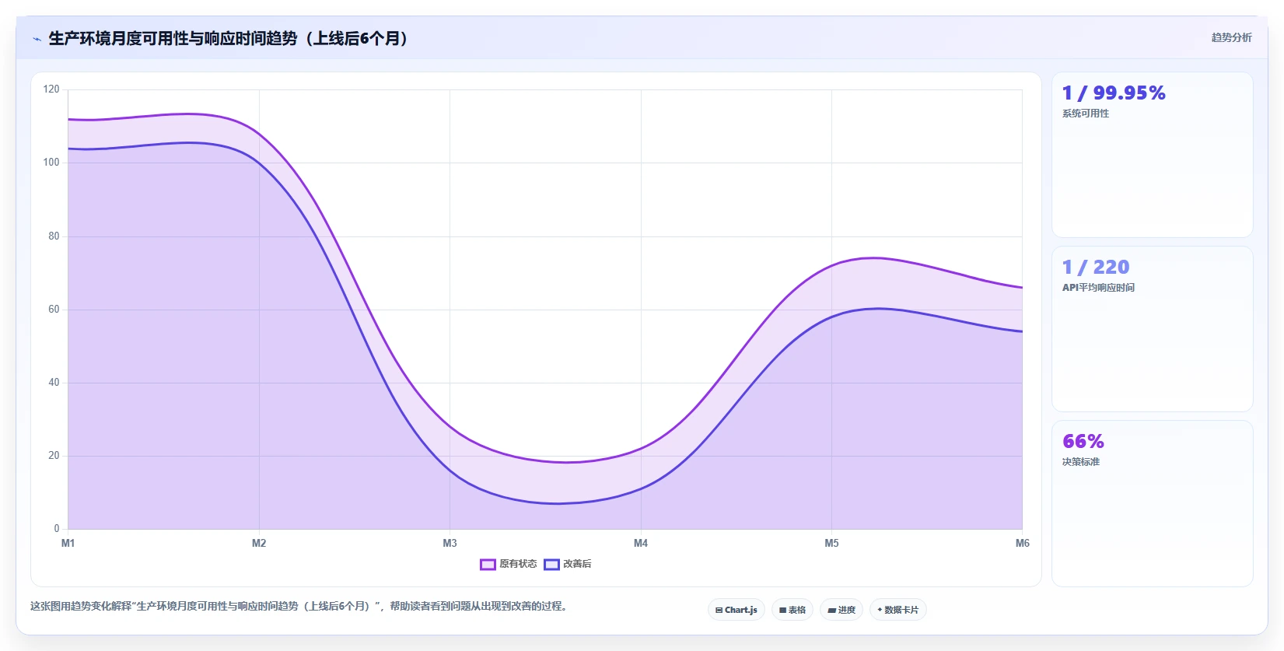
Task: Open the 系统可用性 99.95% card
Action: click(x=1153, y=155)
